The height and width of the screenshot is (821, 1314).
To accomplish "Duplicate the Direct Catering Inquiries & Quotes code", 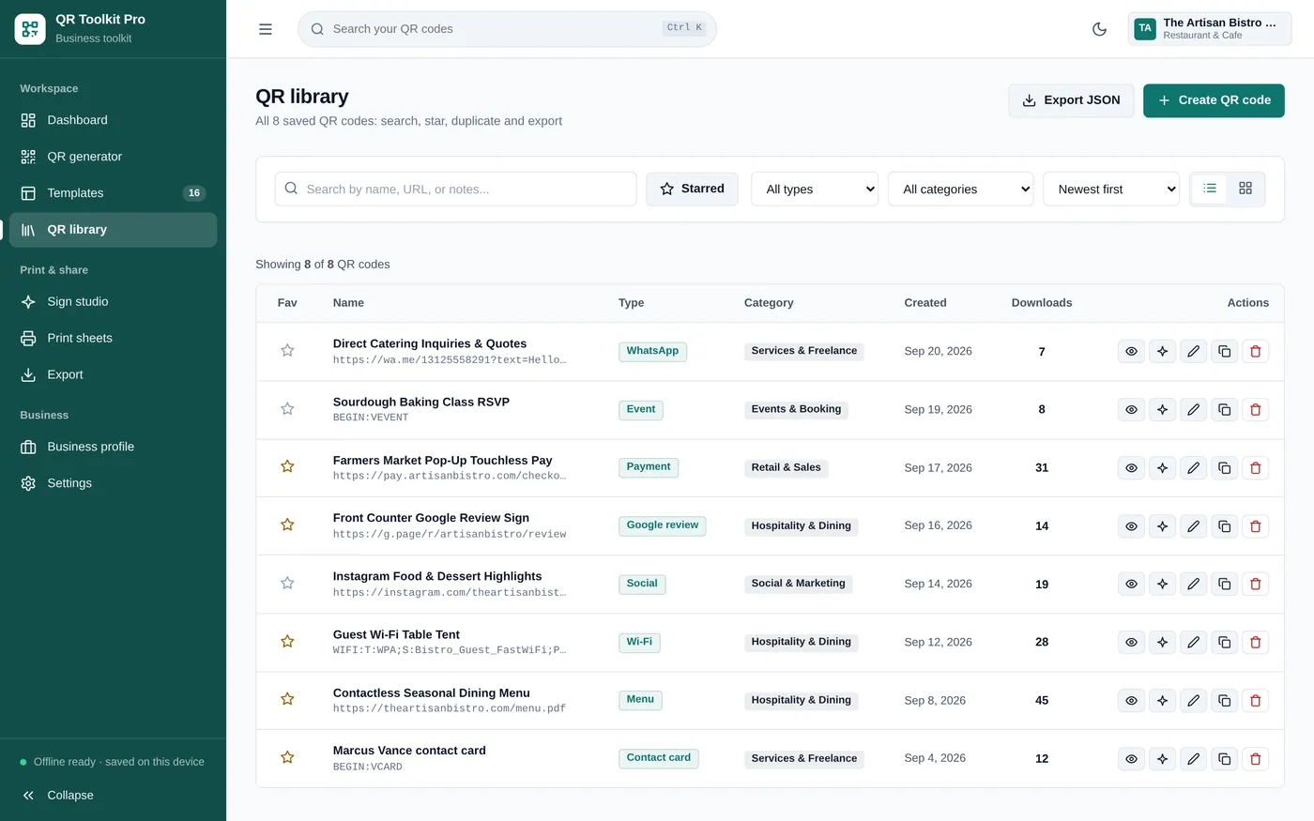I will pyautogui.click(x=1224, y=352).
